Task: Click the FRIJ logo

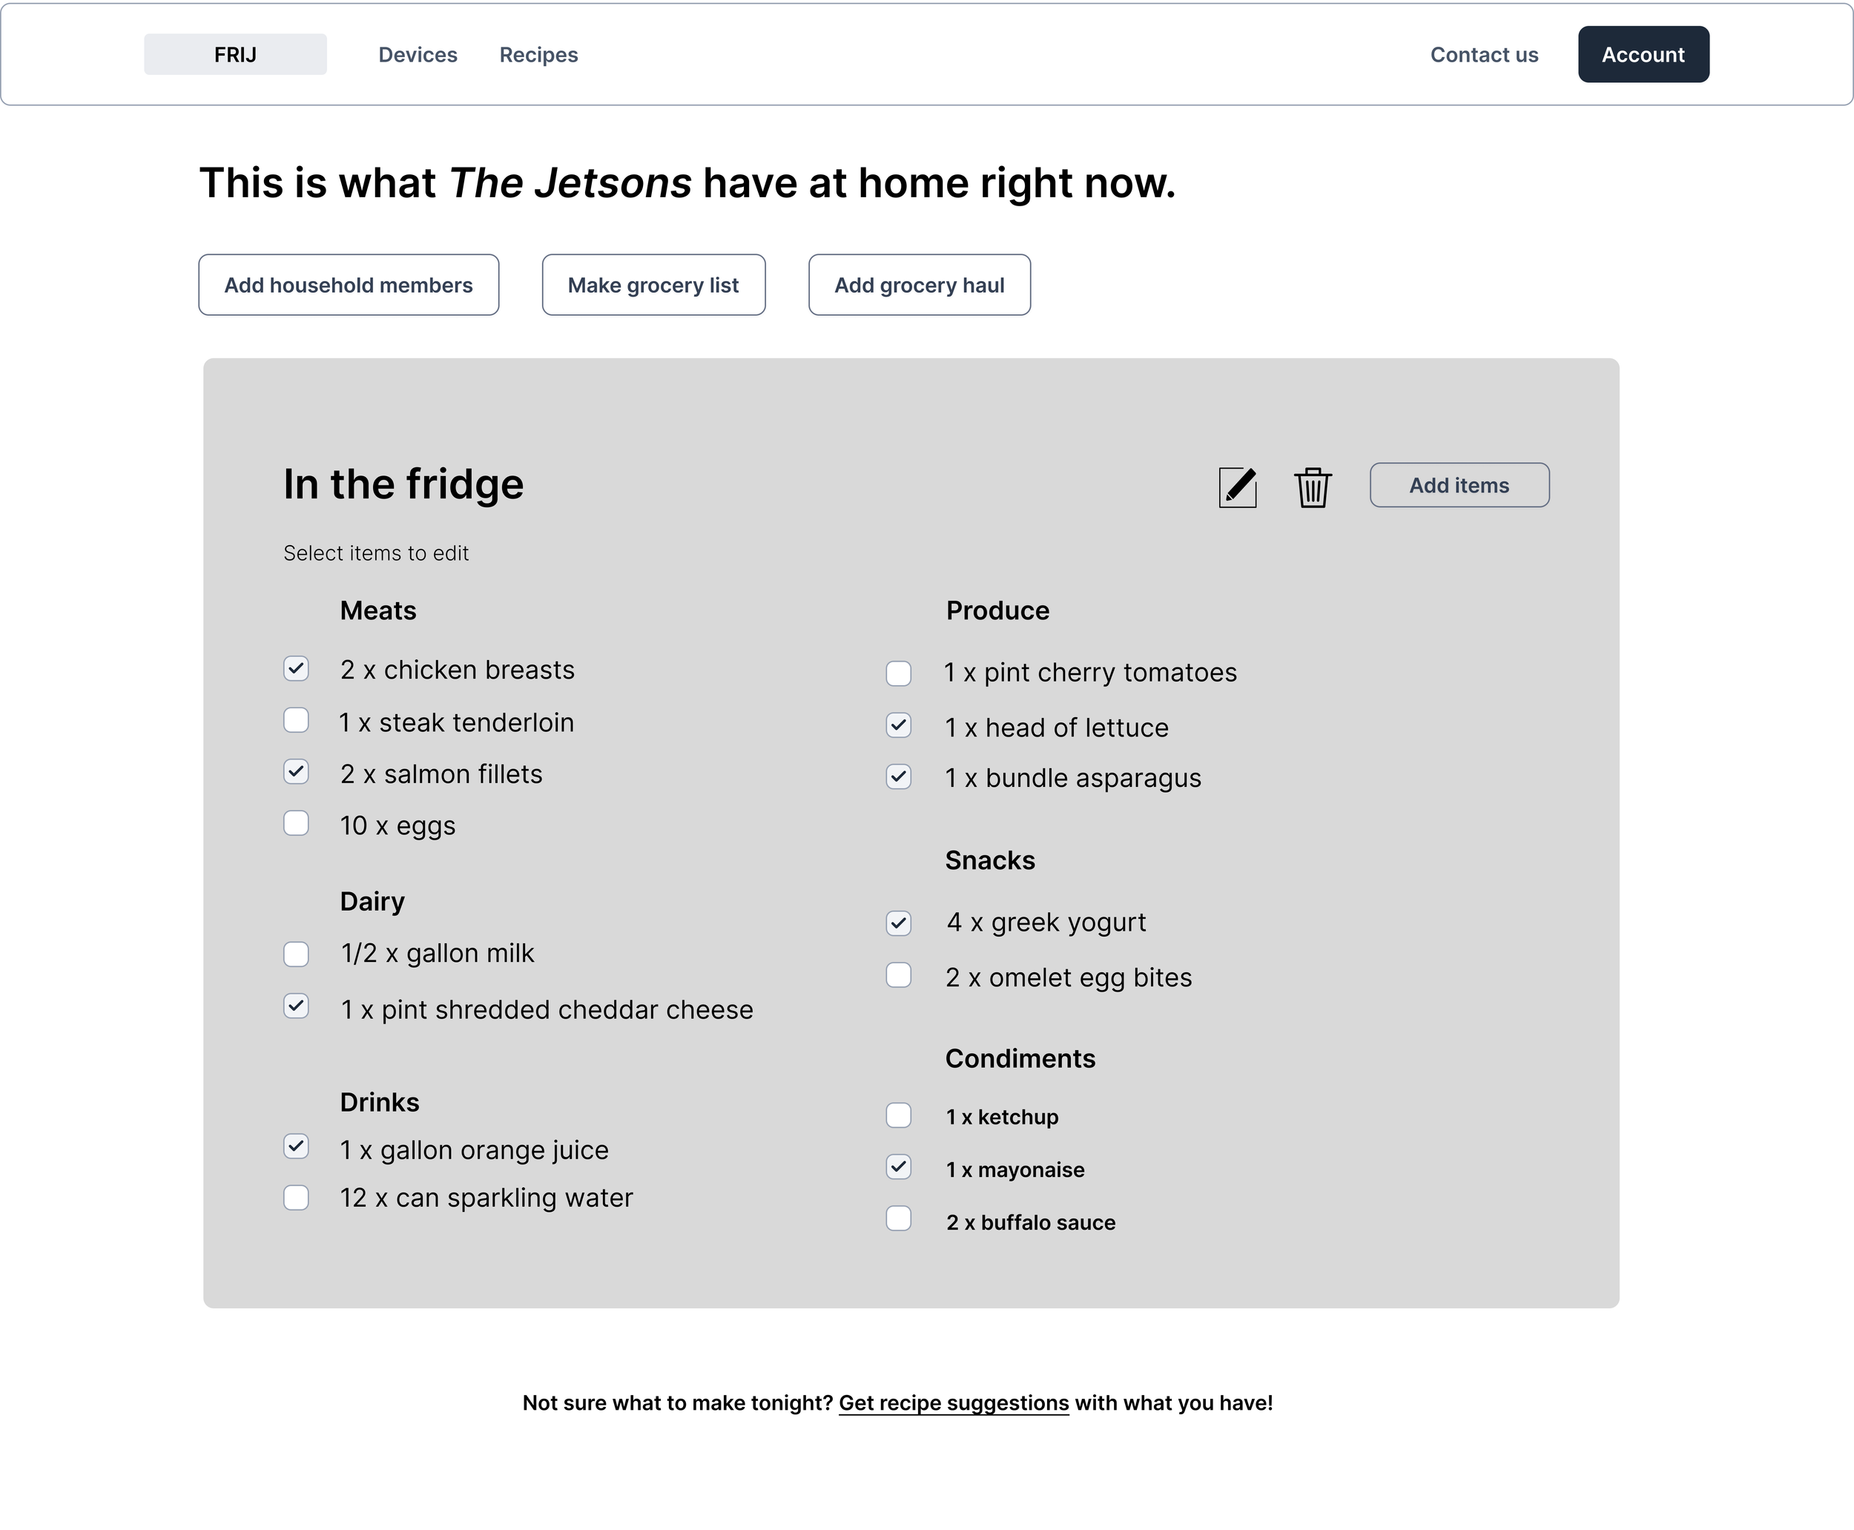Action: (235, 55)
